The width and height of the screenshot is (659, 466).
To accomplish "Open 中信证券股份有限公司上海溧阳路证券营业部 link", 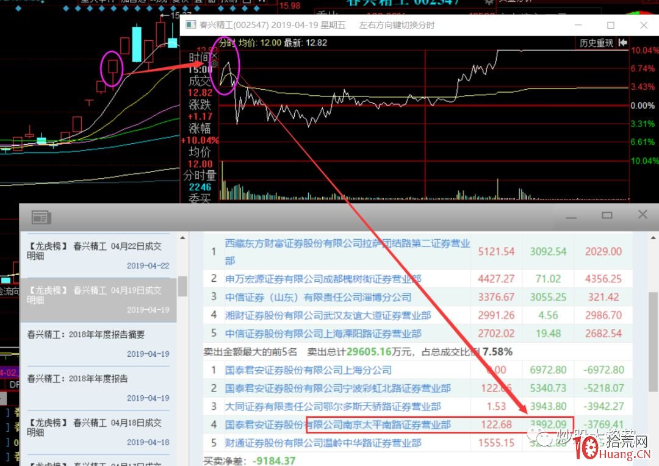I will pos(323,334).
